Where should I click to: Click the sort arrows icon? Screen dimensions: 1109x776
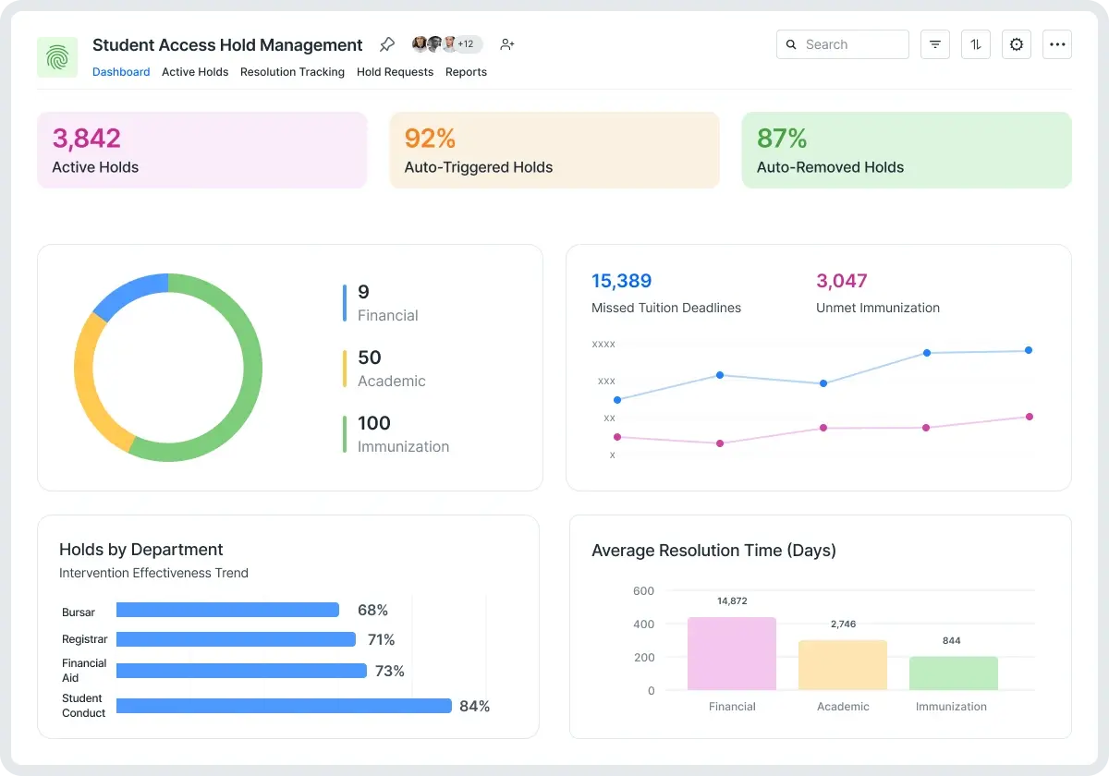(x=976, y=44)
